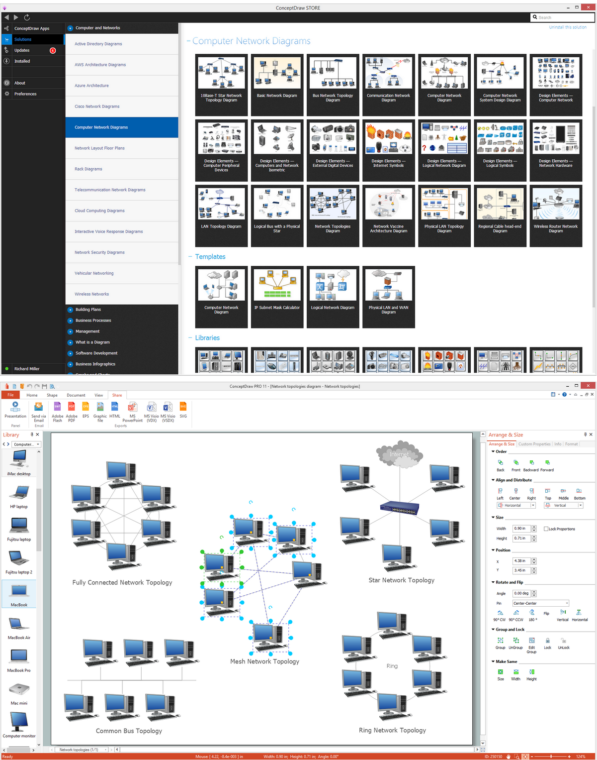The image size is (597, 760).
Task: Export diagram as SVG
Action: 183,410
